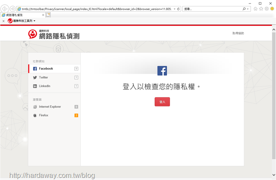276x180 pixels.
Task: Open the search provider dropdown arrow
Action: 248,9
